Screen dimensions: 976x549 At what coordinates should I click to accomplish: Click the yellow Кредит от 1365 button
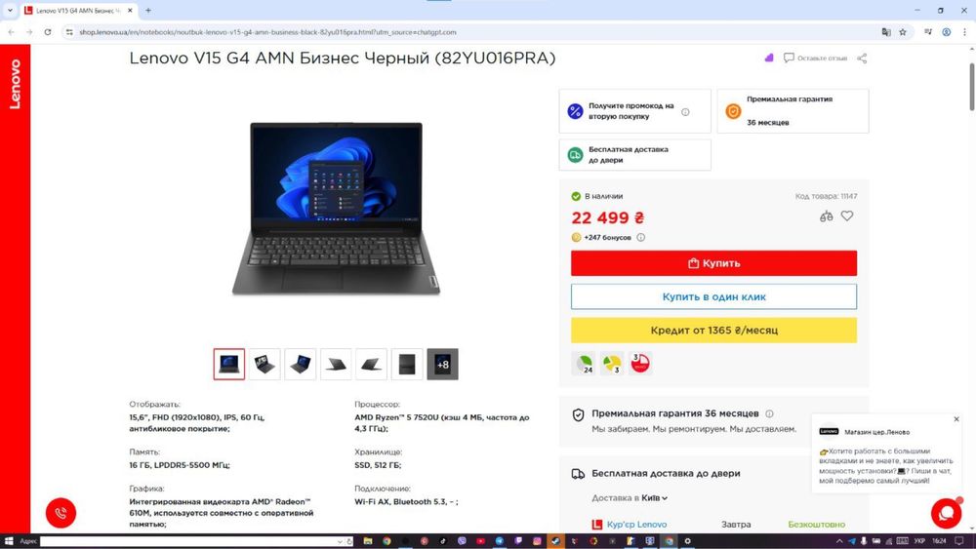pyautogui.click(x=714, y=331)
